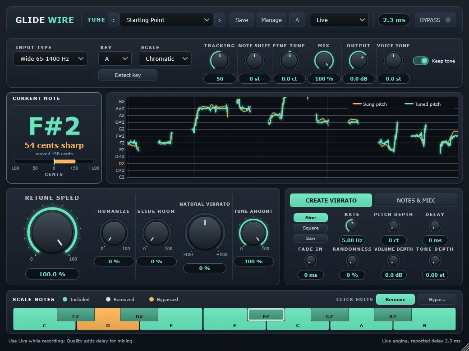This screenshot has height=351, width=469.
Task: Toggle the BYPASS button
Action: point(435,20)
